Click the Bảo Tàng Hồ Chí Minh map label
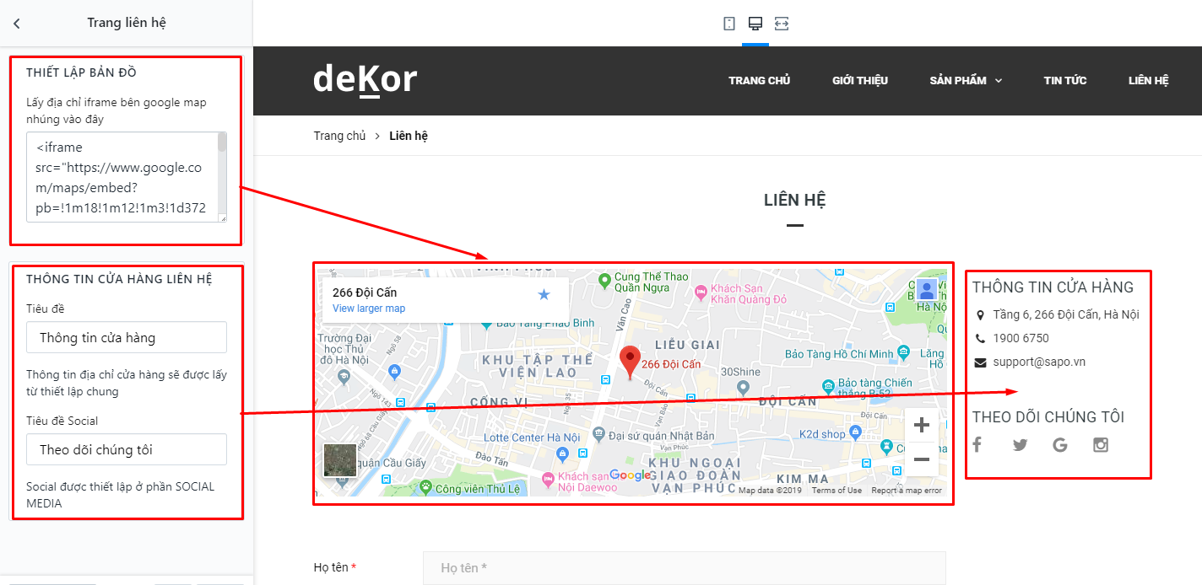 (x=839, y=353)
